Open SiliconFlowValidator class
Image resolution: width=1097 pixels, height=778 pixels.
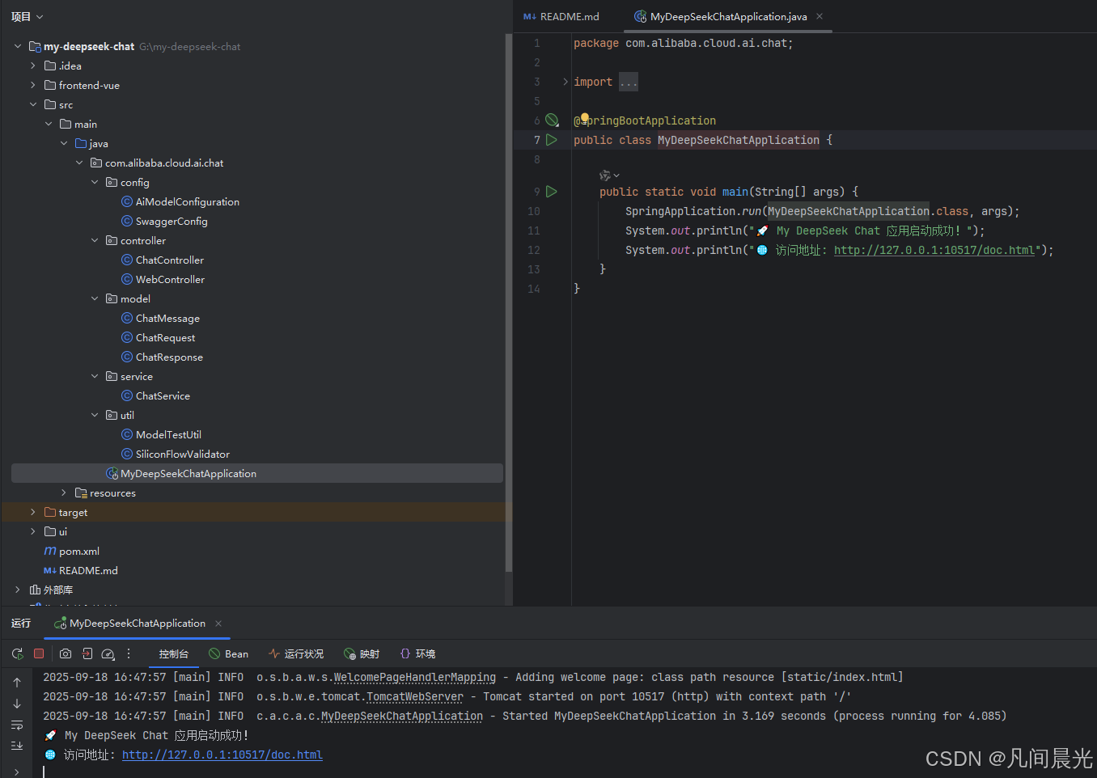pos(183,454)
